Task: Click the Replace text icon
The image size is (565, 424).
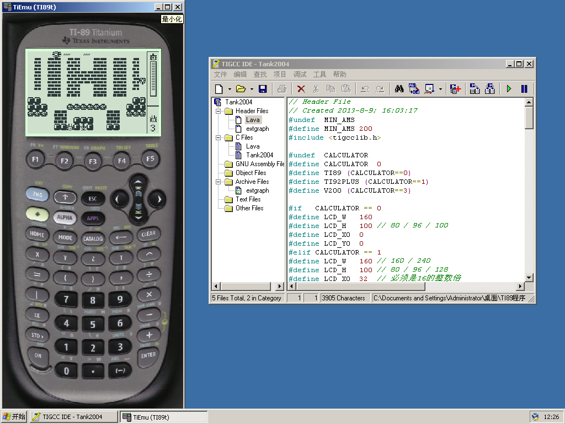Action: (x=414, y=89)
